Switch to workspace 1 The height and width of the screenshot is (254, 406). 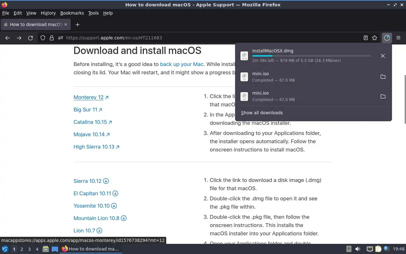[x=14, y=249]
